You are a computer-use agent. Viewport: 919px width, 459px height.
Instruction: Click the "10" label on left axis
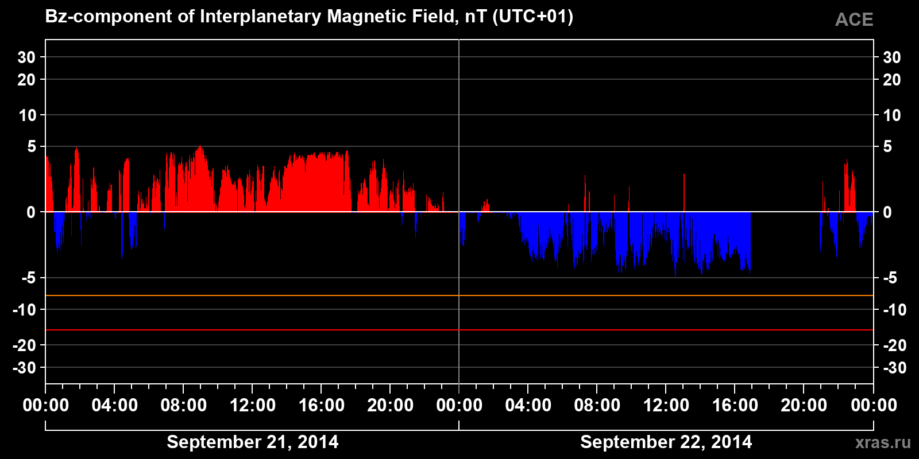[x=27, y=115]
